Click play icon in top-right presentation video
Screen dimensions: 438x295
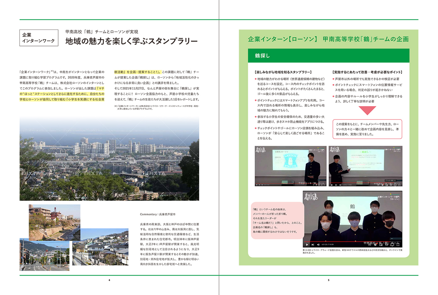(x=332, y=185)
